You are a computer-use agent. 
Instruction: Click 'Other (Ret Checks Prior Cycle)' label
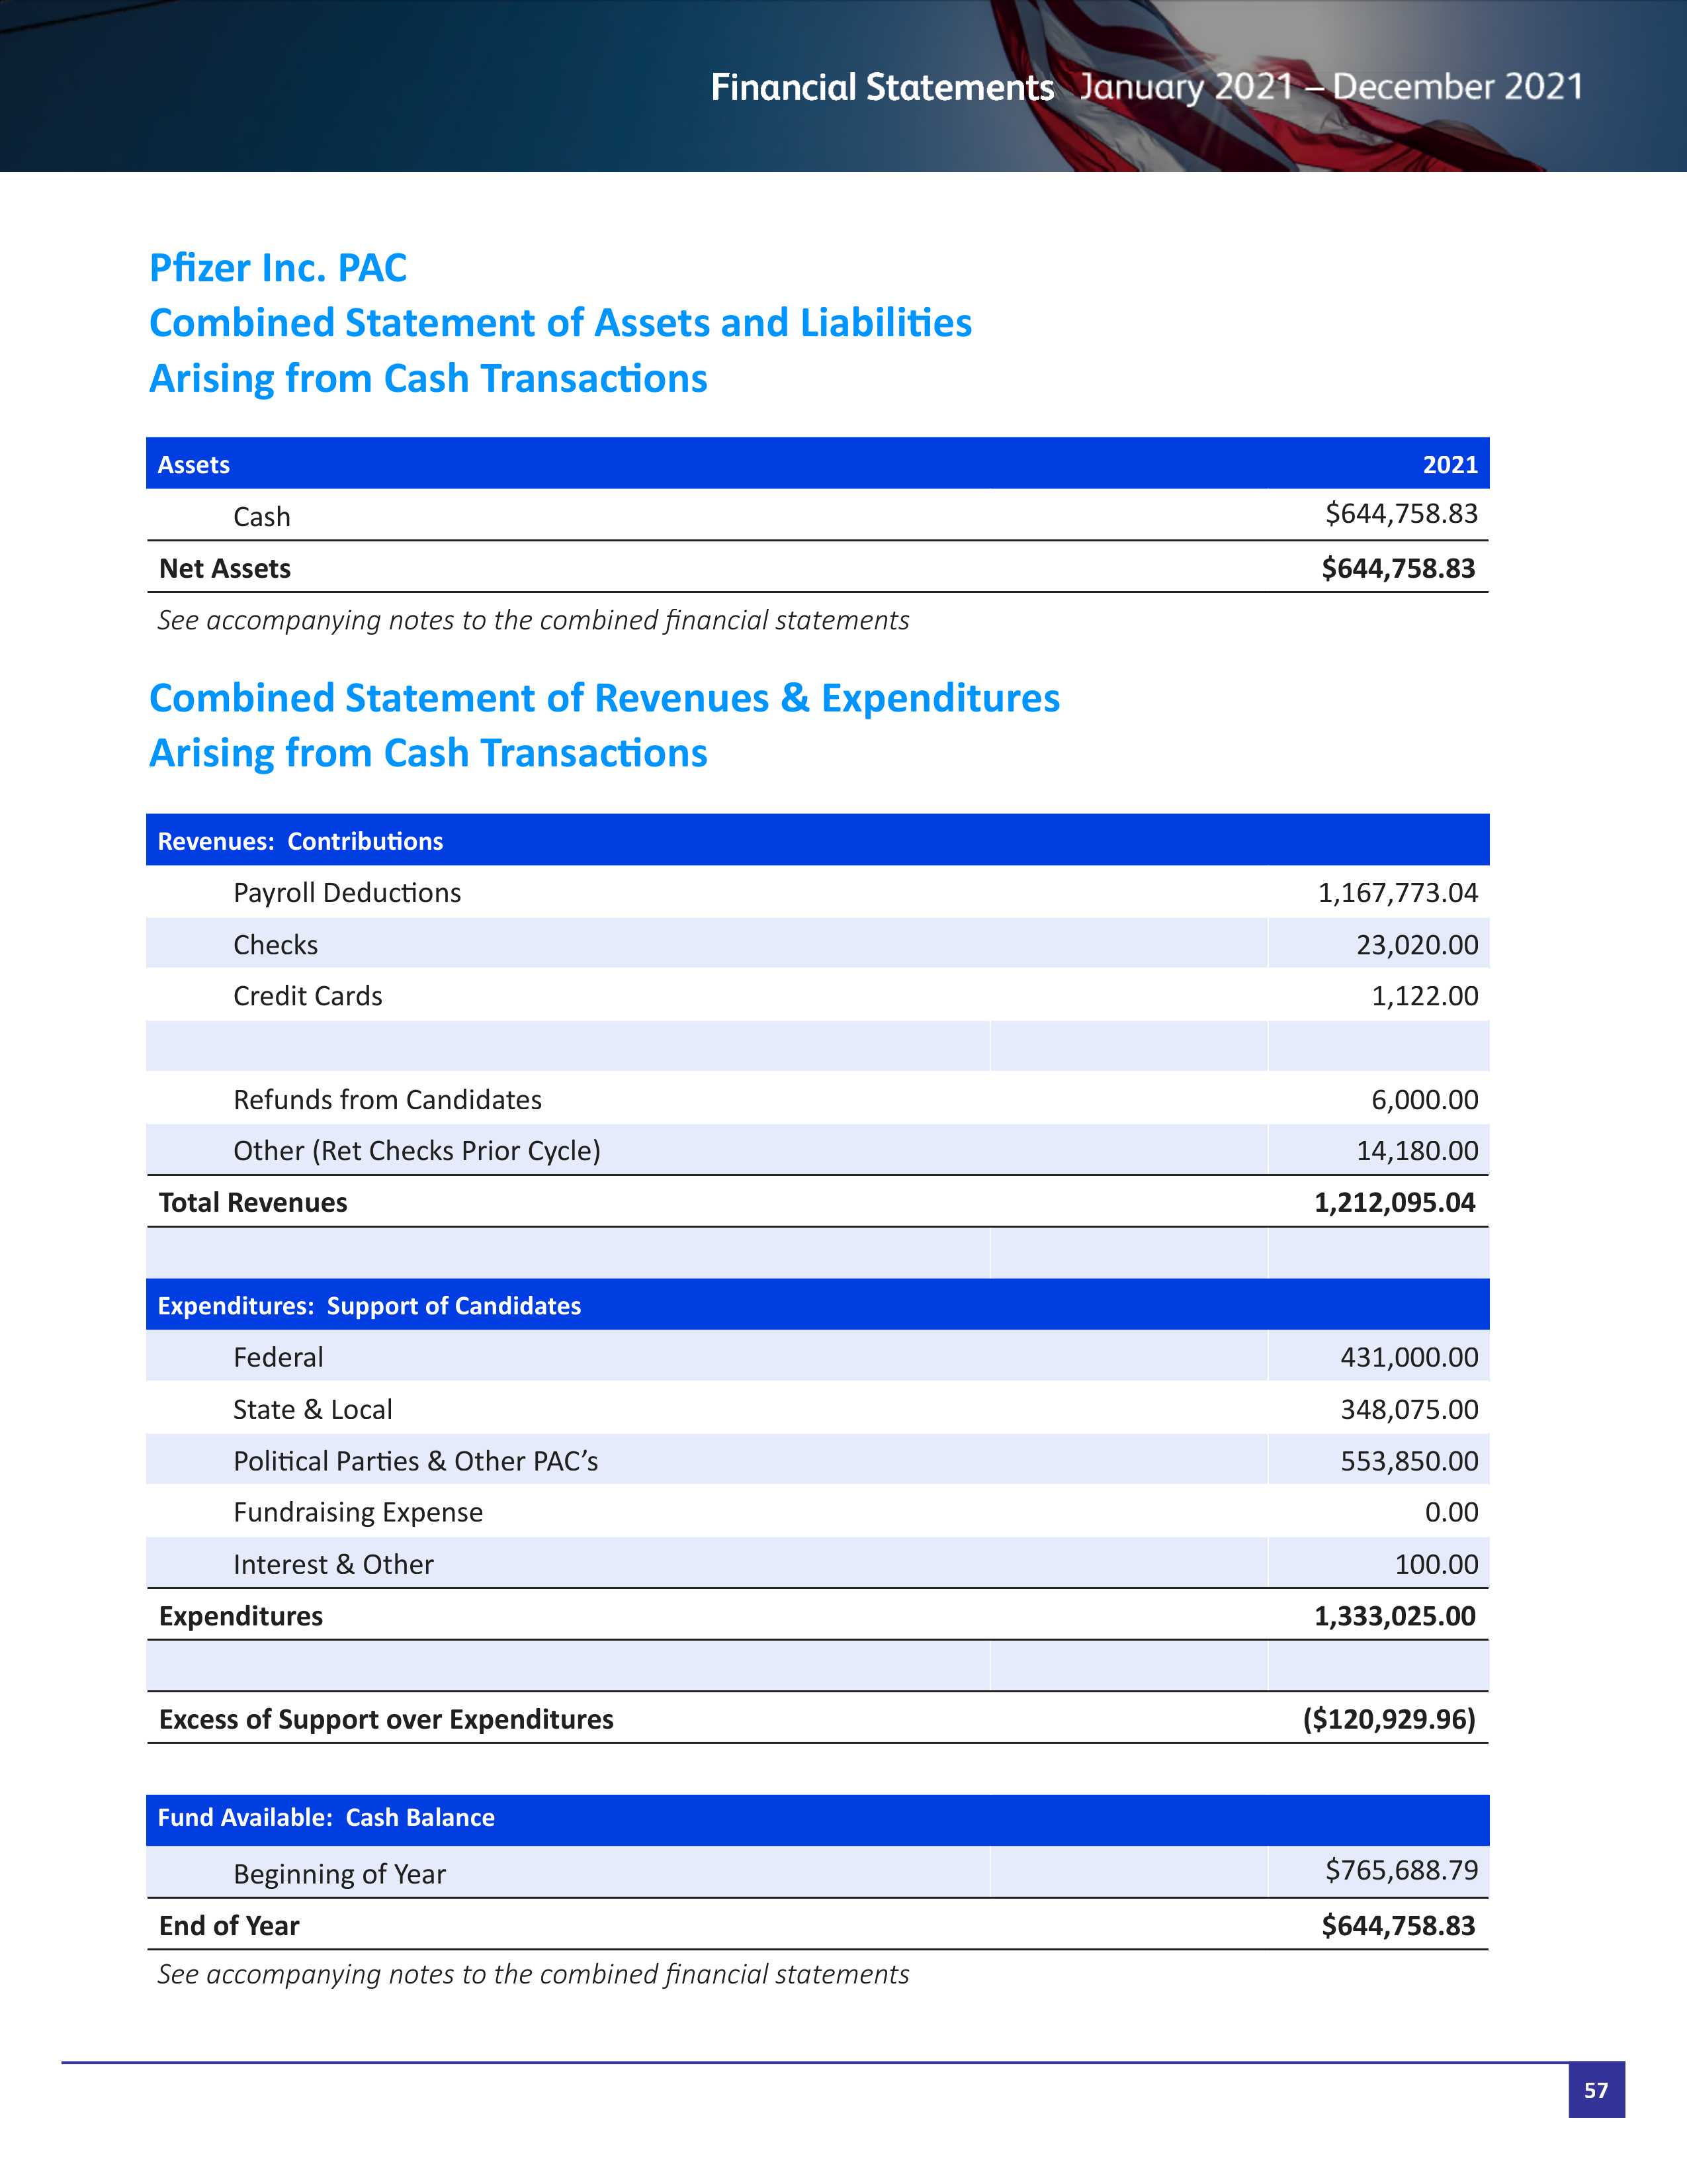point(417,1151)
